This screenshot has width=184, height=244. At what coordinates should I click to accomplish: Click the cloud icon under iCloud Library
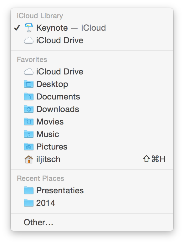[x=29, y=40]
